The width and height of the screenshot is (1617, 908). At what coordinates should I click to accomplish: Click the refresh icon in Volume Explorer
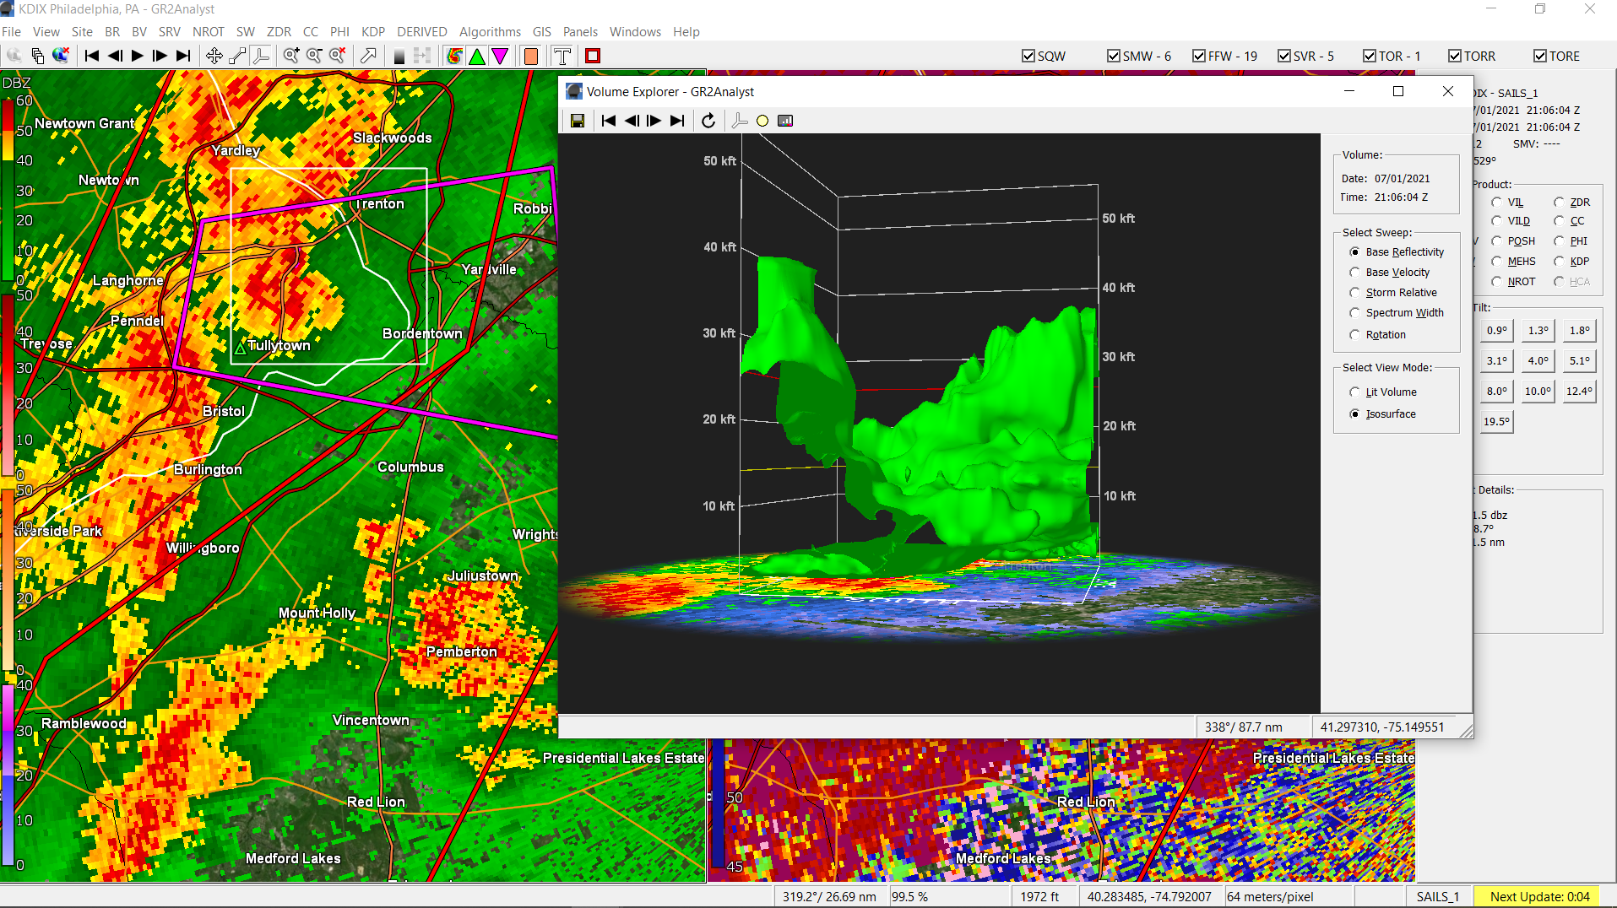708,121
